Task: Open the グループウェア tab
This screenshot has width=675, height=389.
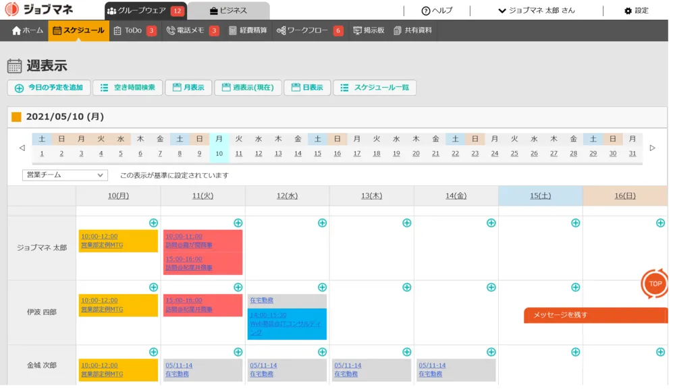Action: point(146,11)
